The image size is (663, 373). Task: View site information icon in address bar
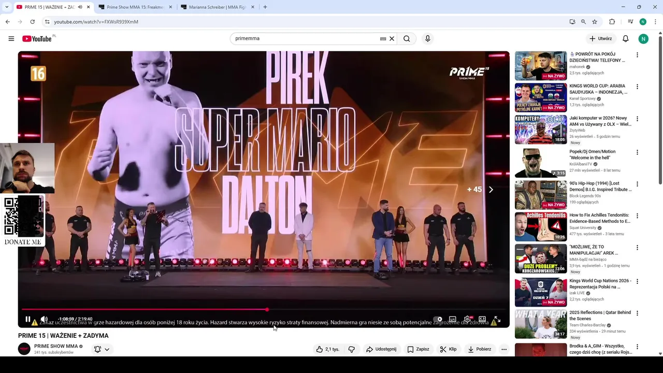(x=47, y=22)
